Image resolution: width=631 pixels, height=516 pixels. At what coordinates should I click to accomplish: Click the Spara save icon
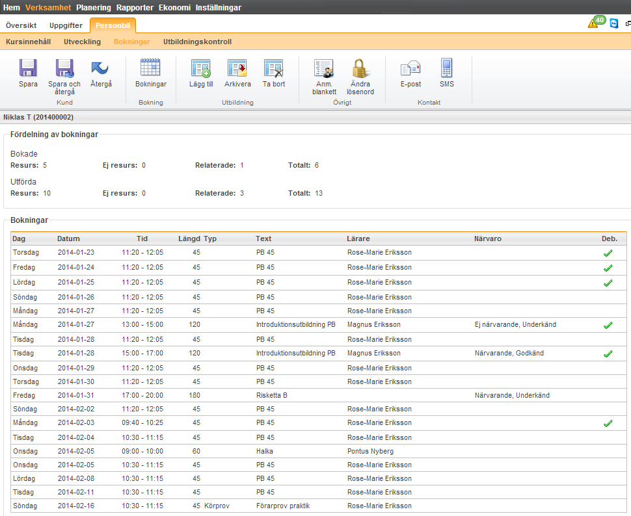pos(28,68)
